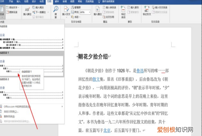
Task: Expand the 下一条脚注 dropdown arrow
Action: click(48, 12)
